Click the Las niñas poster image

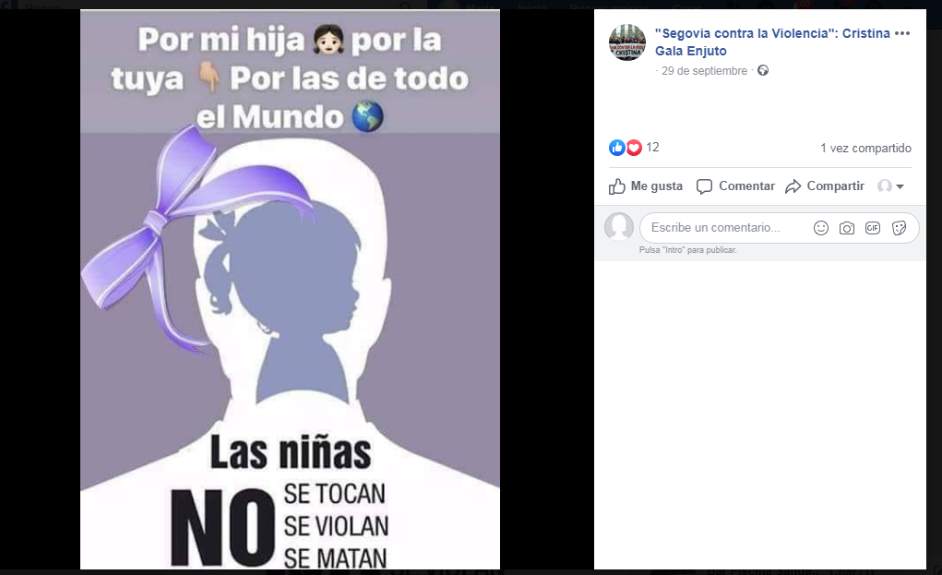(291, 290)
